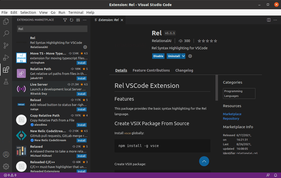
Task: Expand the Uninstall dropdown arrow
Action: click(x=183, y=56)
